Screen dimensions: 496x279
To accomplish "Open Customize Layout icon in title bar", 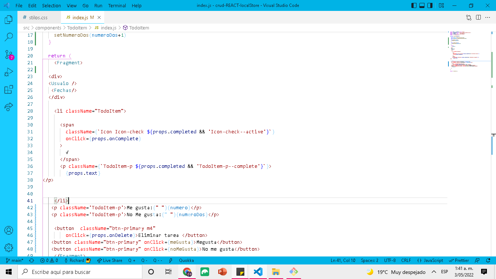I will coord(442,5).
